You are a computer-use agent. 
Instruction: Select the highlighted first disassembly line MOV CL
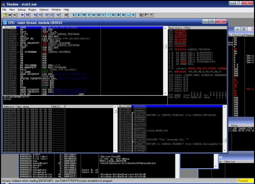pos(83,28)
